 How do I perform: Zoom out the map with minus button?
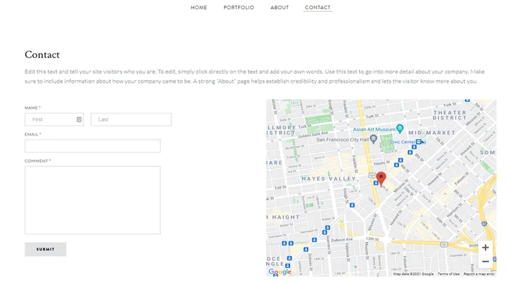point(485,261)
